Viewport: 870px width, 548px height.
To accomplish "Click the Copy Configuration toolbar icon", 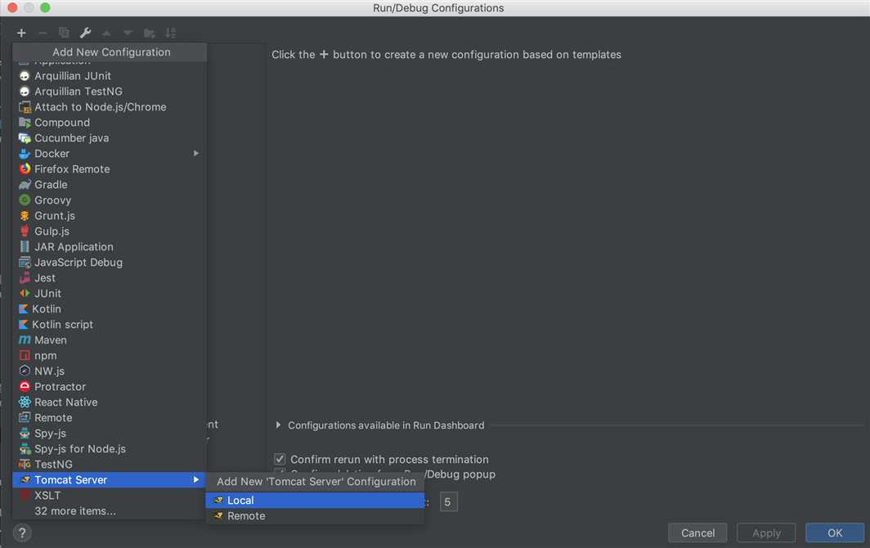I will coord(64,34).
